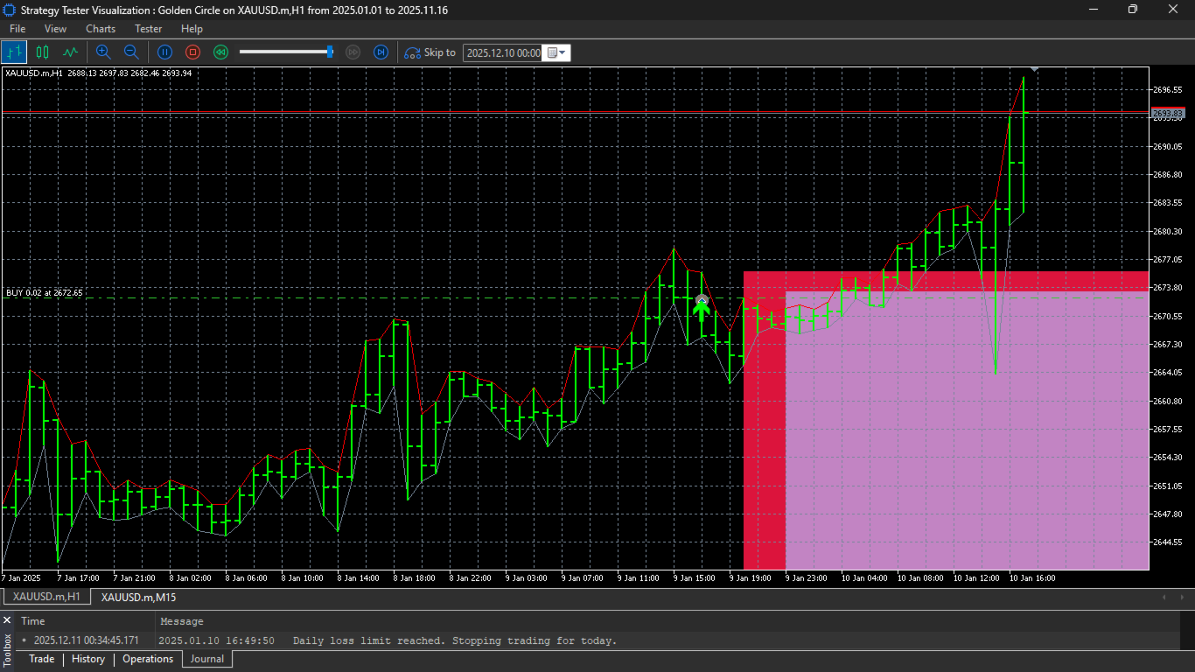This screenshot has height=672, width=1195.
Task: Click the current price label 2693.83
Action: [1168, 113]
